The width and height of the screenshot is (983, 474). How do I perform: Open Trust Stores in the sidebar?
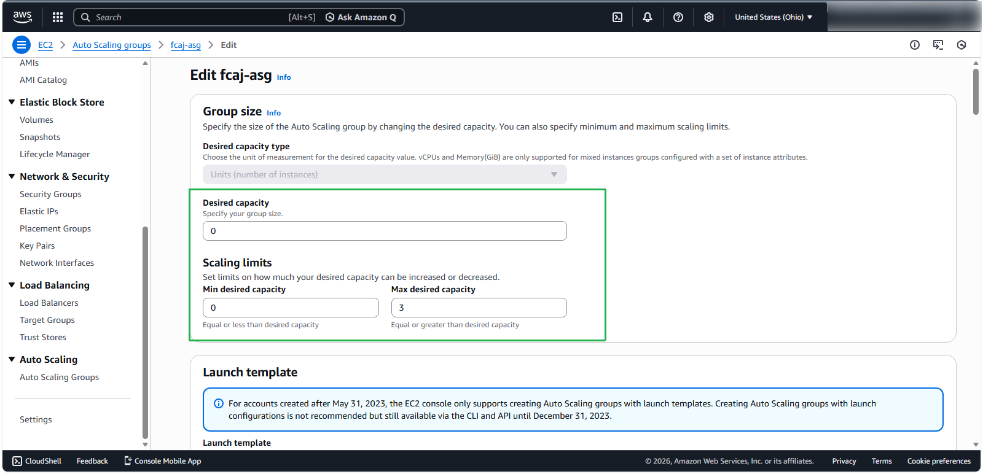(x=43, y=337)
